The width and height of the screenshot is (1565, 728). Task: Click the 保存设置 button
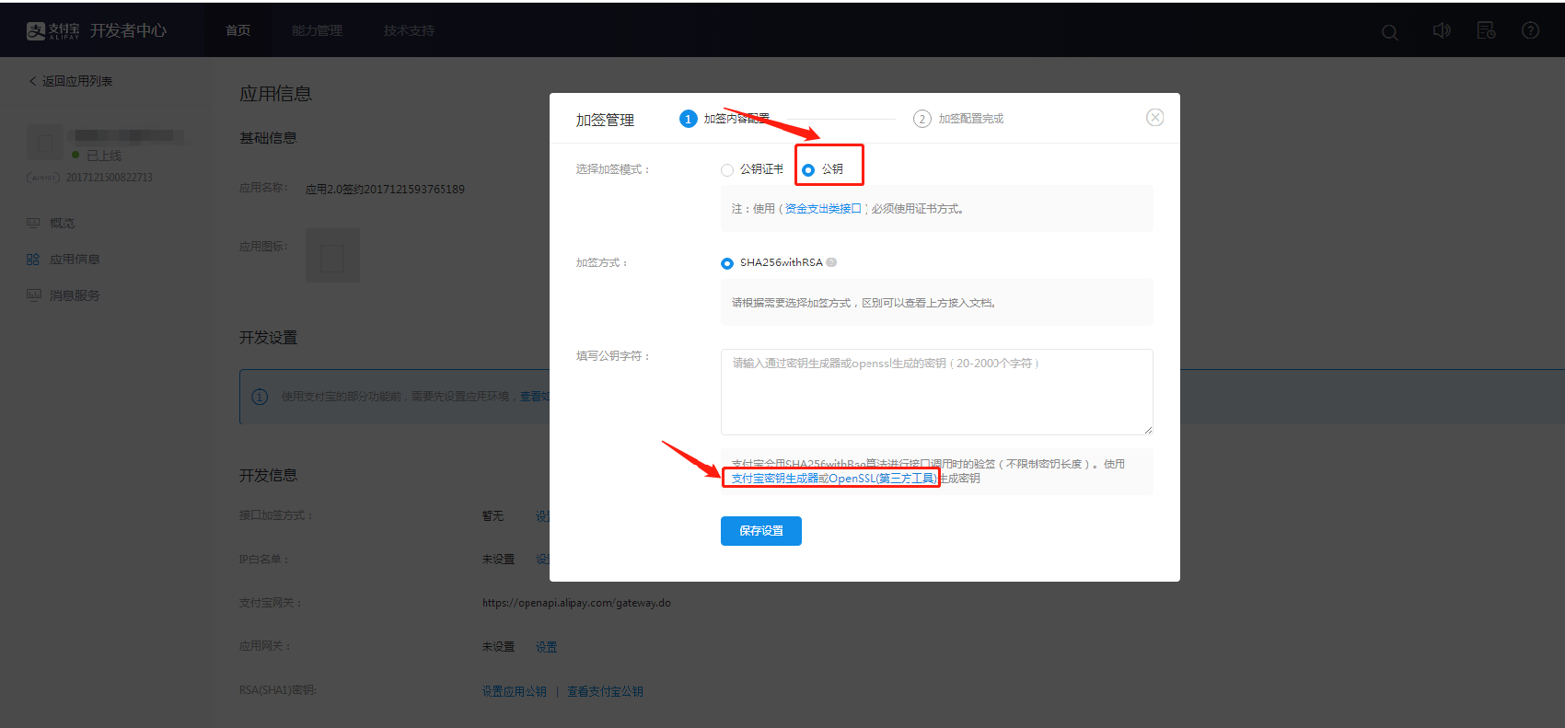[761, 531]
